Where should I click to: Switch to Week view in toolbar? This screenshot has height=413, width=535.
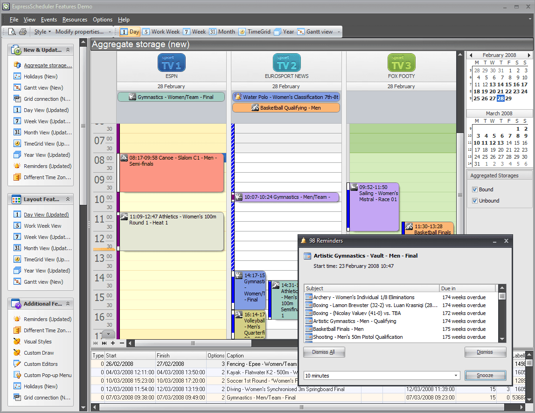(195, 32)
